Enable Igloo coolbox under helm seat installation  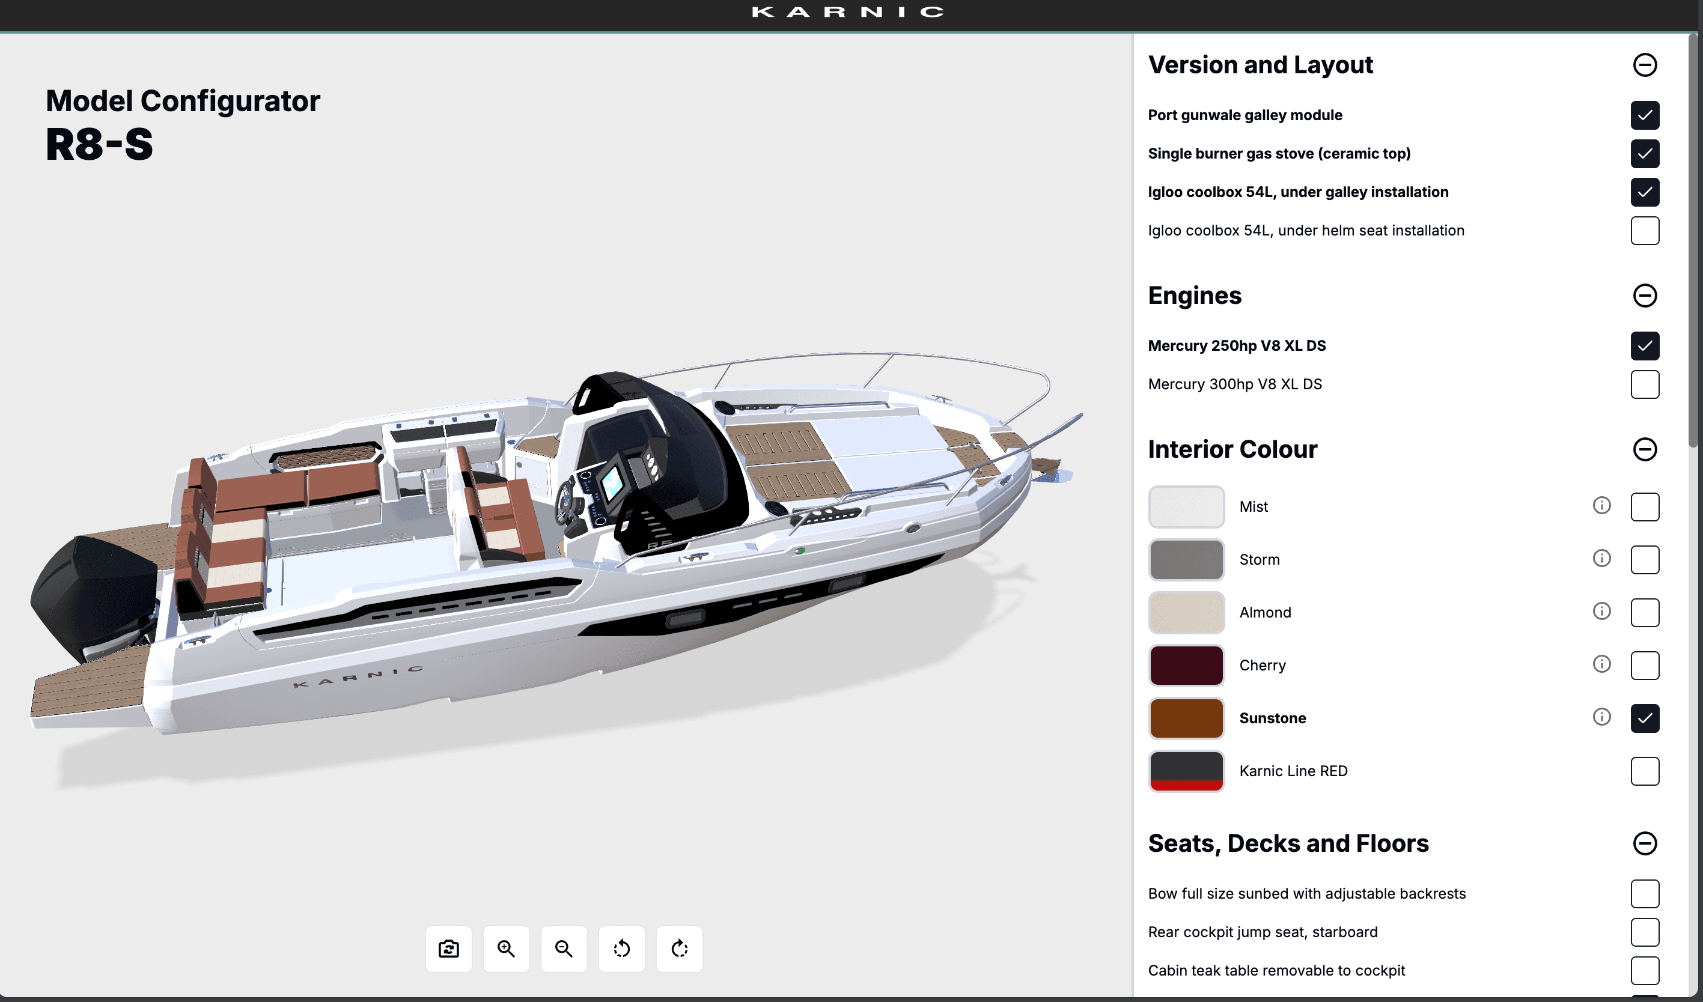pos(1645,229)
